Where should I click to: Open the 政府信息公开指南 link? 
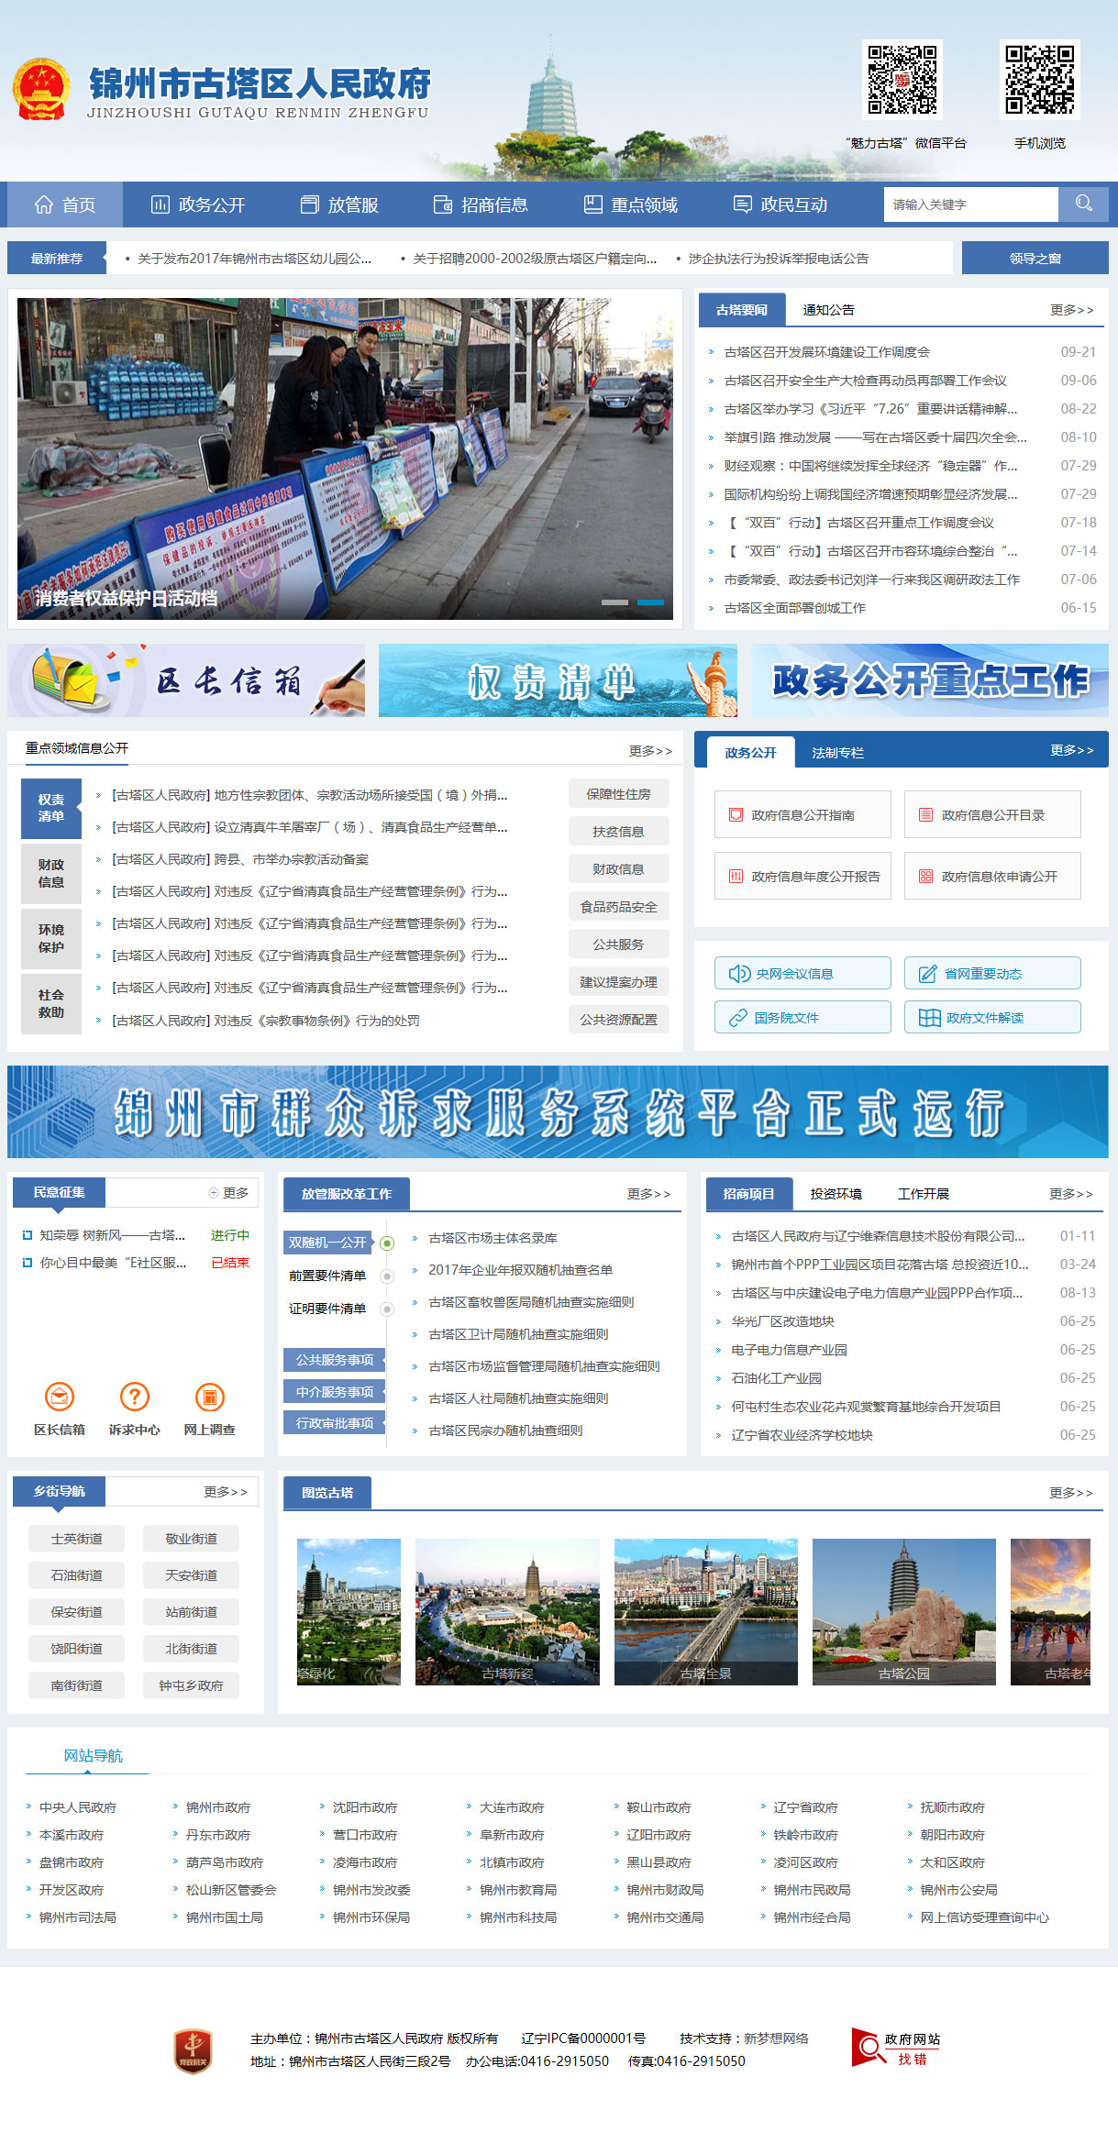coord(803,815)
